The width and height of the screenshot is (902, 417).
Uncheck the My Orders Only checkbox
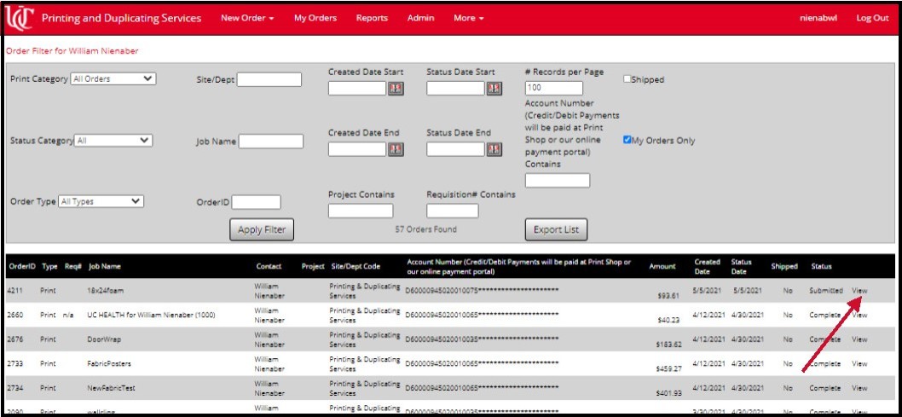click(627, 140)
